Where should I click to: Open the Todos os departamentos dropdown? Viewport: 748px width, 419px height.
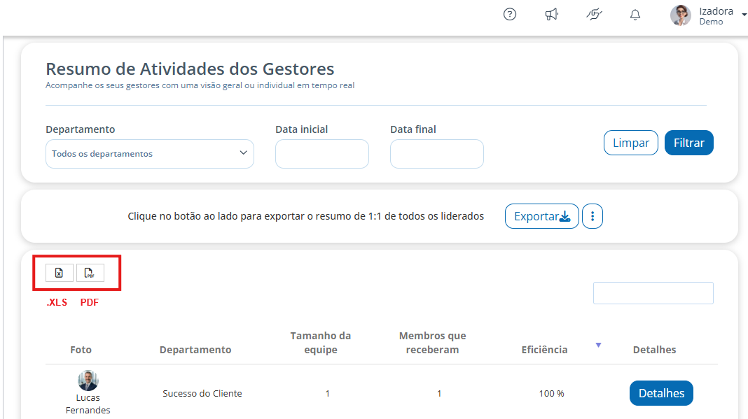pyautogui.click(x=150, y=153)
